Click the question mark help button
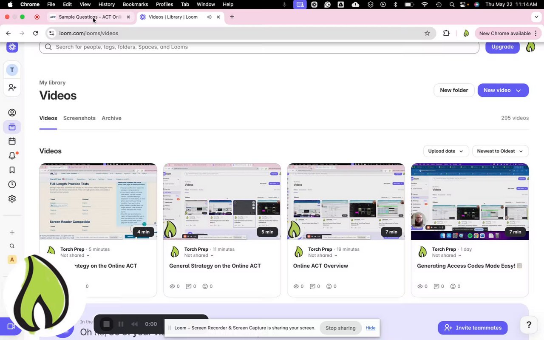 pos(529,325)
